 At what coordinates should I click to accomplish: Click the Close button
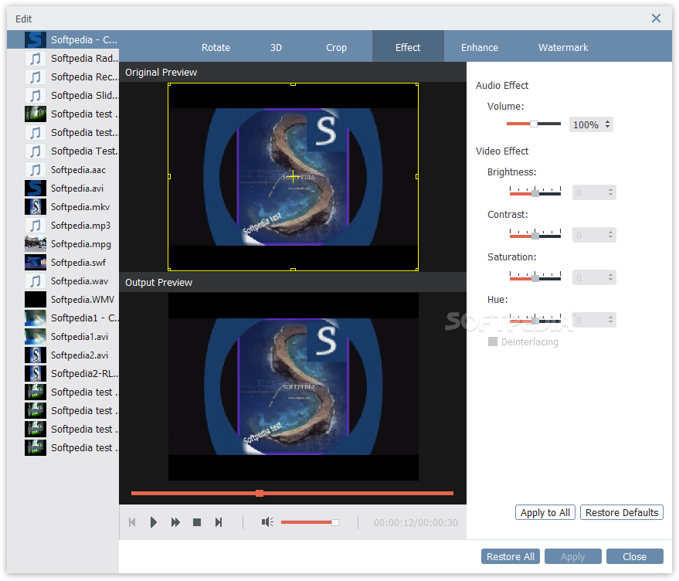point(634,556)
